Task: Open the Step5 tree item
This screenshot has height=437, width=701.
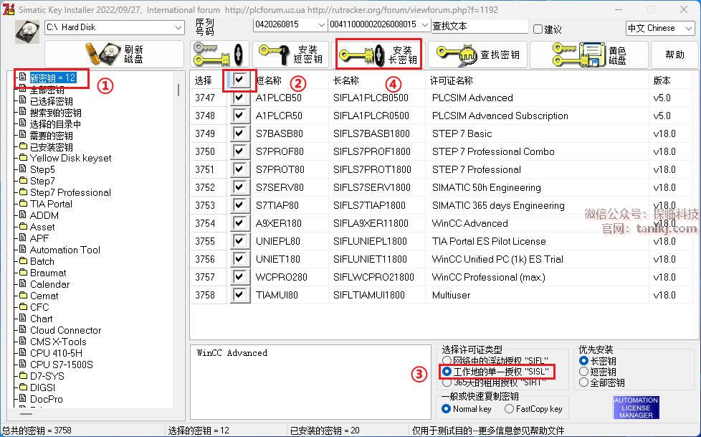Action: click(x=42, y=169)
